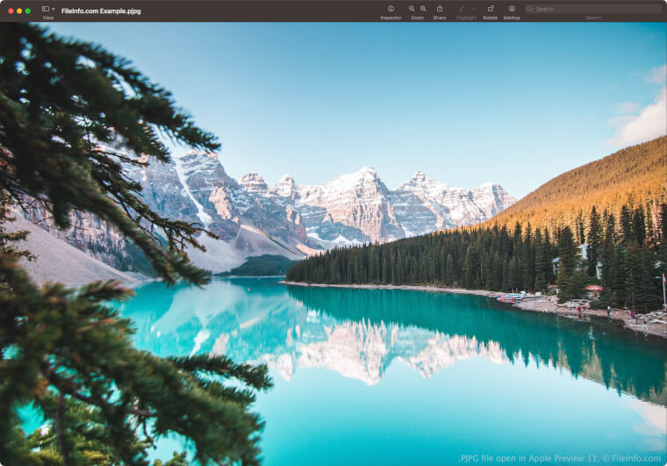Enter full screen with the green button
Image resolution: width=667 pixels, height=466 pixels.
coord(28,11)
